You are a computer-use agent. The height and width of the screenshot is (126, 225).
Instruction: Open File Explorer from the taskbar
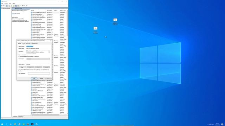tap(15, 124)
